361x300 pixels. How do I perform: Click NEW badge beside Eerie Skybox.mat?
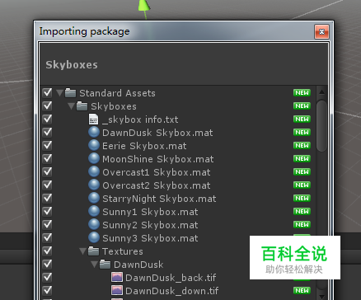(x=302, y=146)
